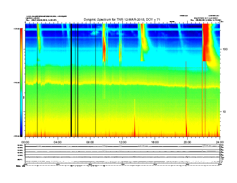This screenshot has width=237, height=183.
Task: Click the -125.00 color scale label
Action: (x=16, y=29)
